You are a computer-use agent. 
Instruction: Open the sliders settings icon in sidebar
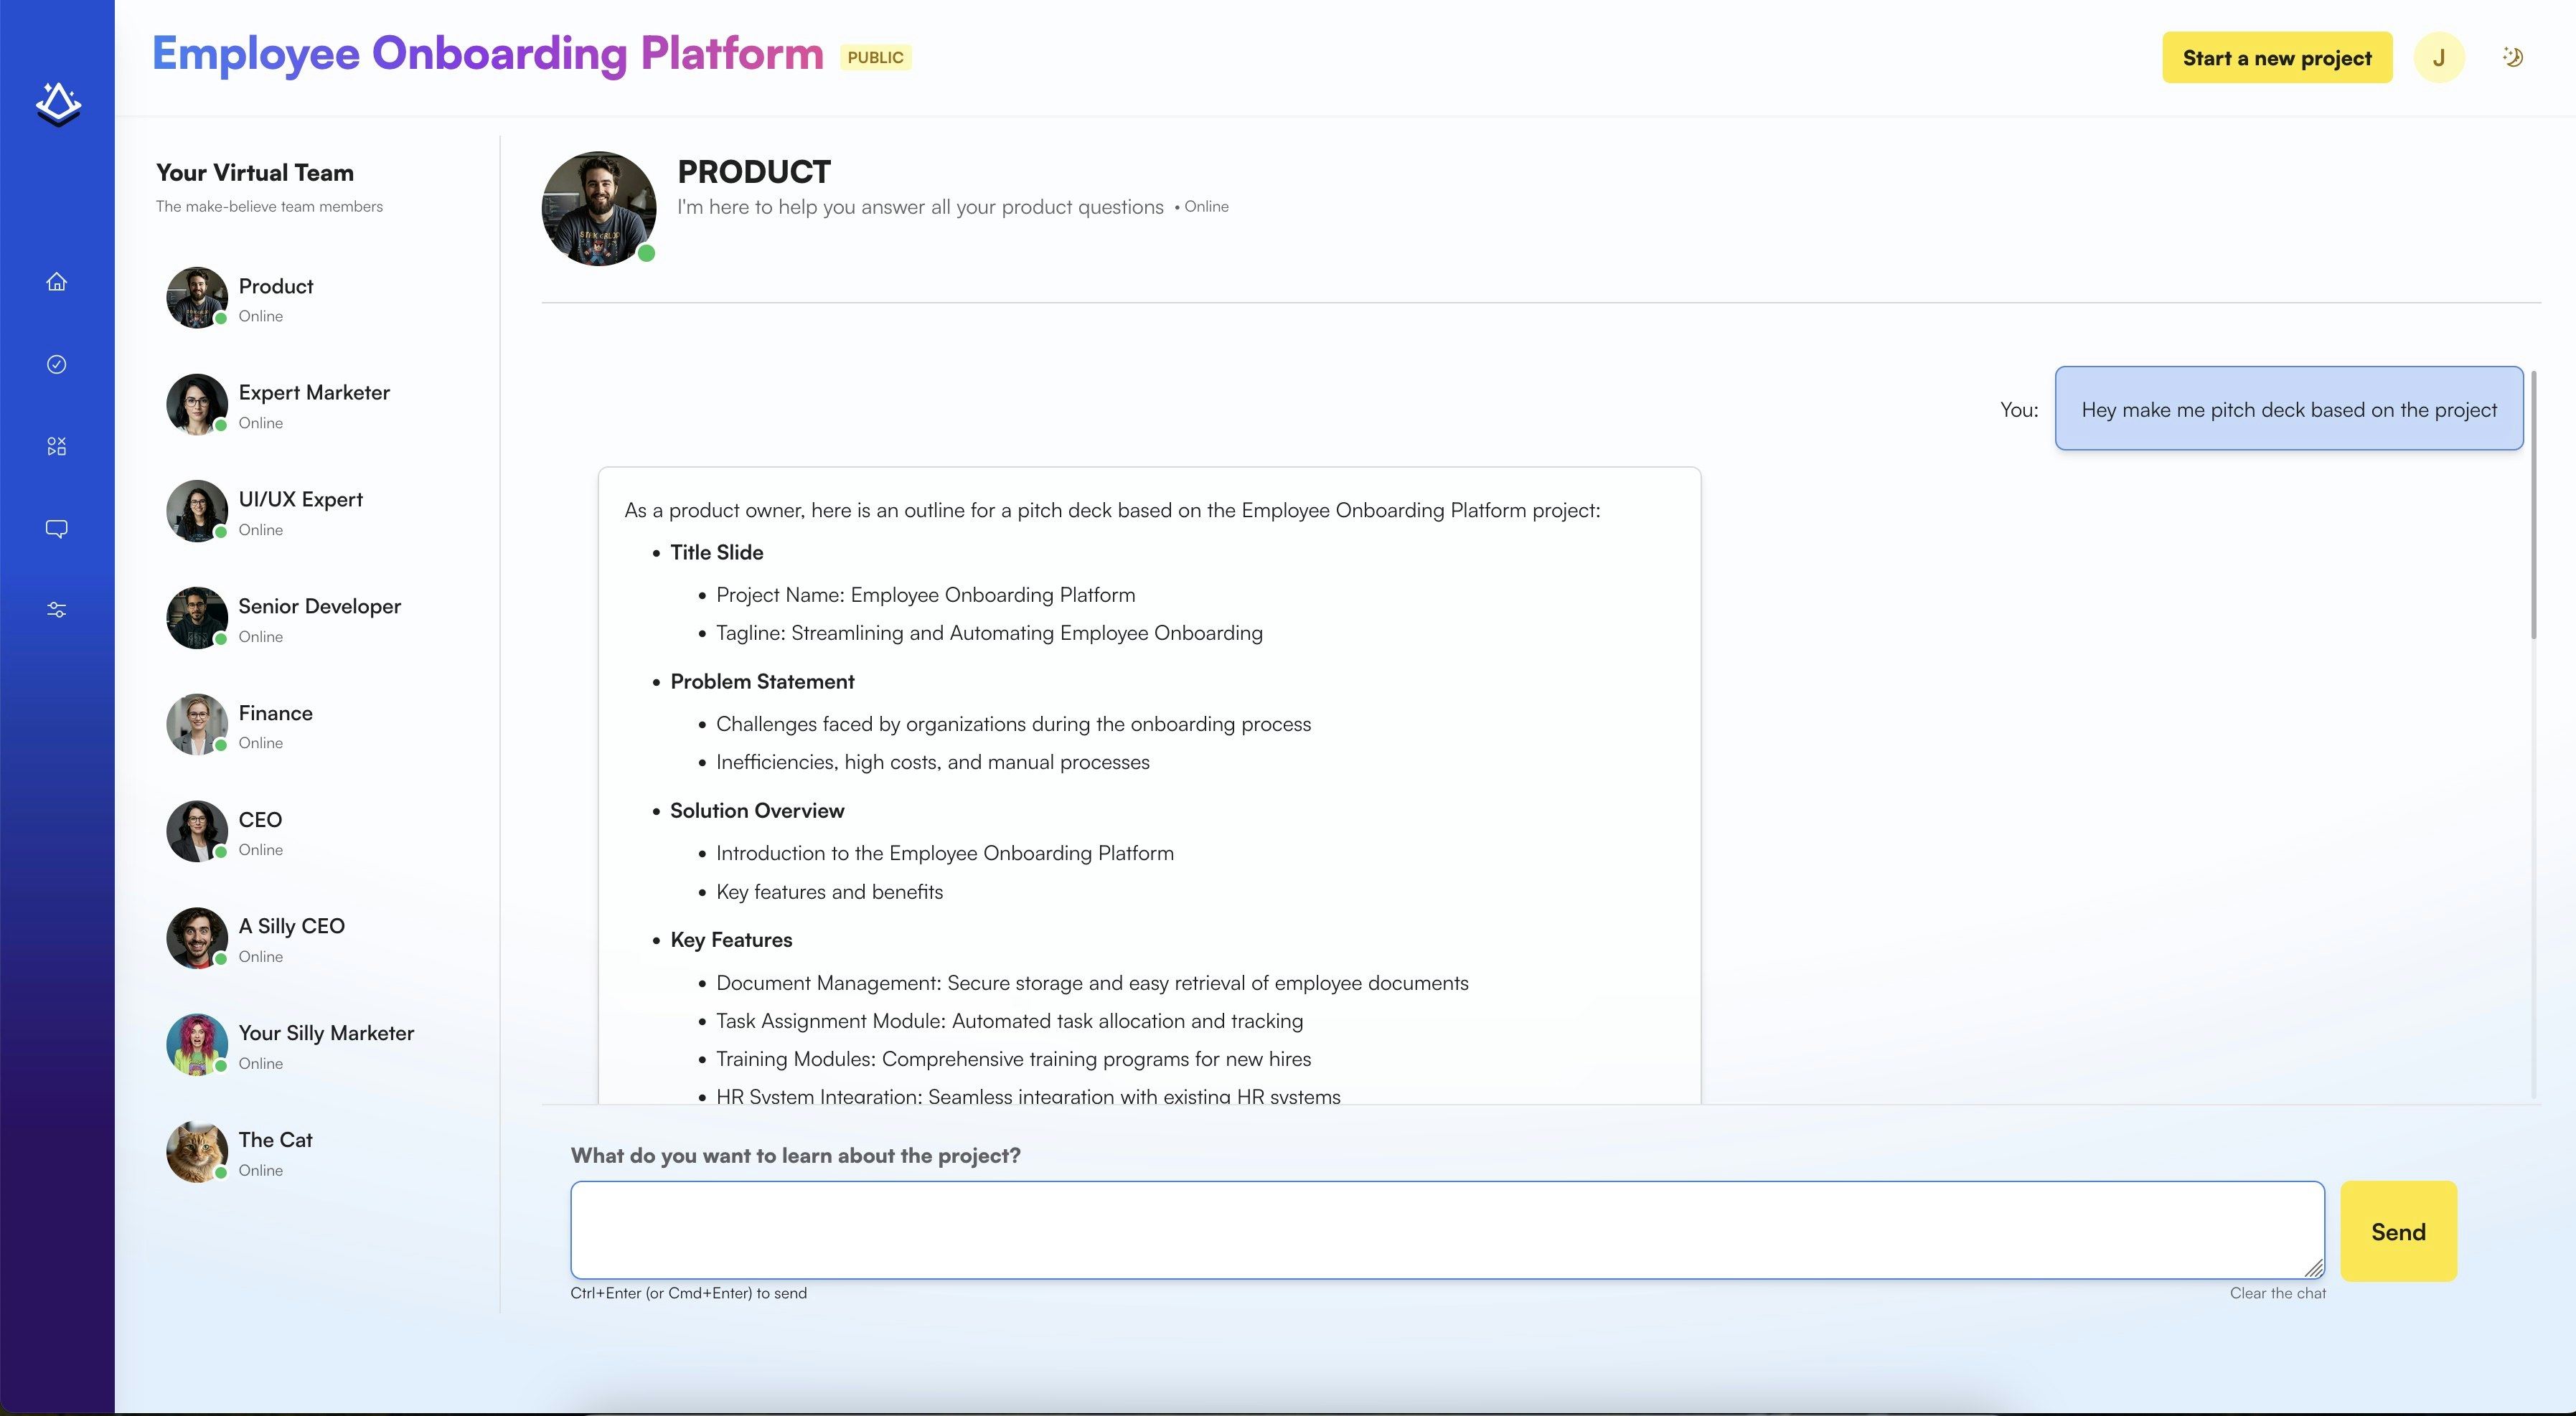(57, 610)
